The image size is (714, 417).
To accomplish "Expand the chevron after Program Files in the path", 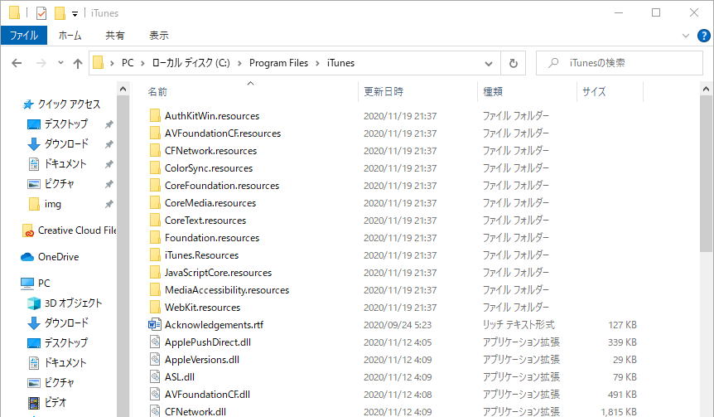I will click(x=317, y=63).
